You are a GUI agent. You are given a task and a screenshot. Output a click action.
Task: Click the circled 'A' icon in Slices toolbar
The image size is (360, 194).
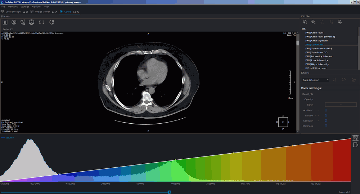14,22
